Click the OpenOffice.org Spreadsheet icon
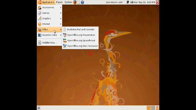The height and width of the screenshot is (110, 196). (65, 41)
